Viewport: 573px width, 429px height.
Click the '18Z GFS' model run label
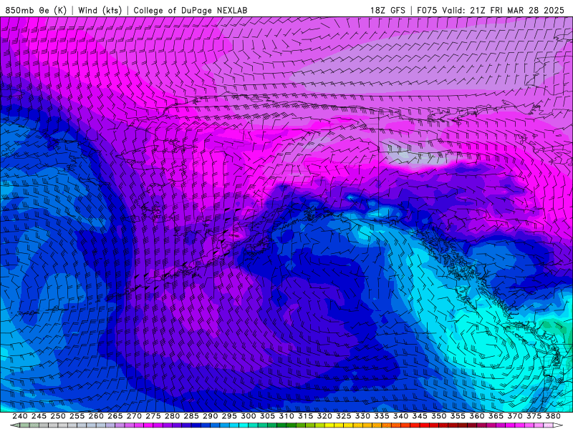387,10
